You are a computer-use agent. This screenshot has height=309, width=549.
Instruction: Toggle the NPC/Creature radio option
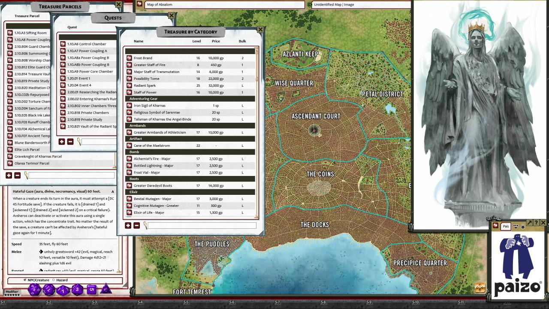25,280
